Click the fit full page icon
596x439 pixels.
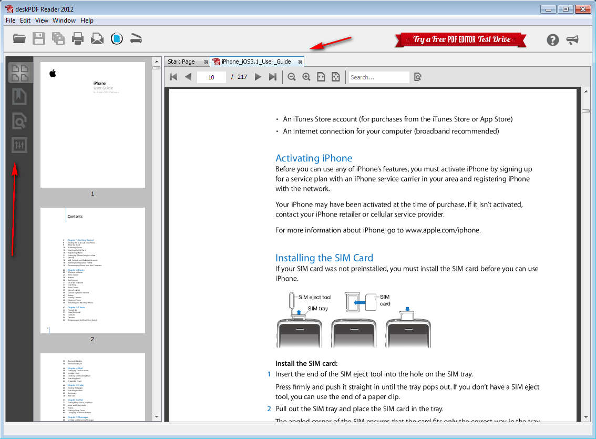coord(336,77)
